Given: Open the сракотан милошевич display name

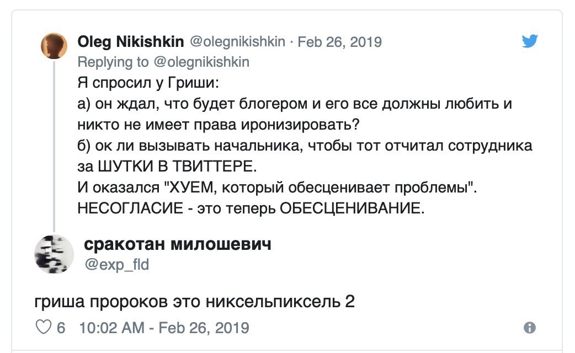Looking at the screenshot, I should (177, 244).
